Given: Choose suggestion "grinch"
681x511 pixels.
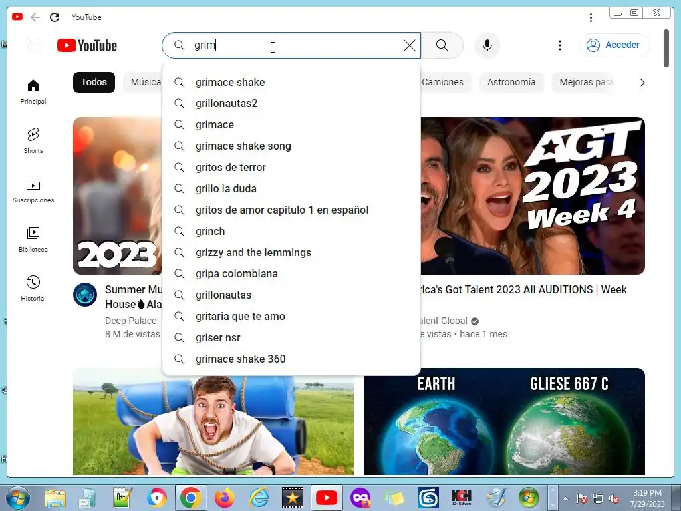Looking at the screenshot, I should pos(291,231).
